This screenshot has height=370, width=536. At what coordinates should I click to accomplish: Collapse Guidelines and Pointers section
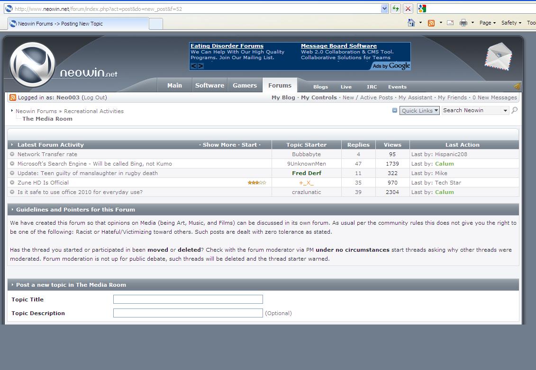tap(12, 210)
